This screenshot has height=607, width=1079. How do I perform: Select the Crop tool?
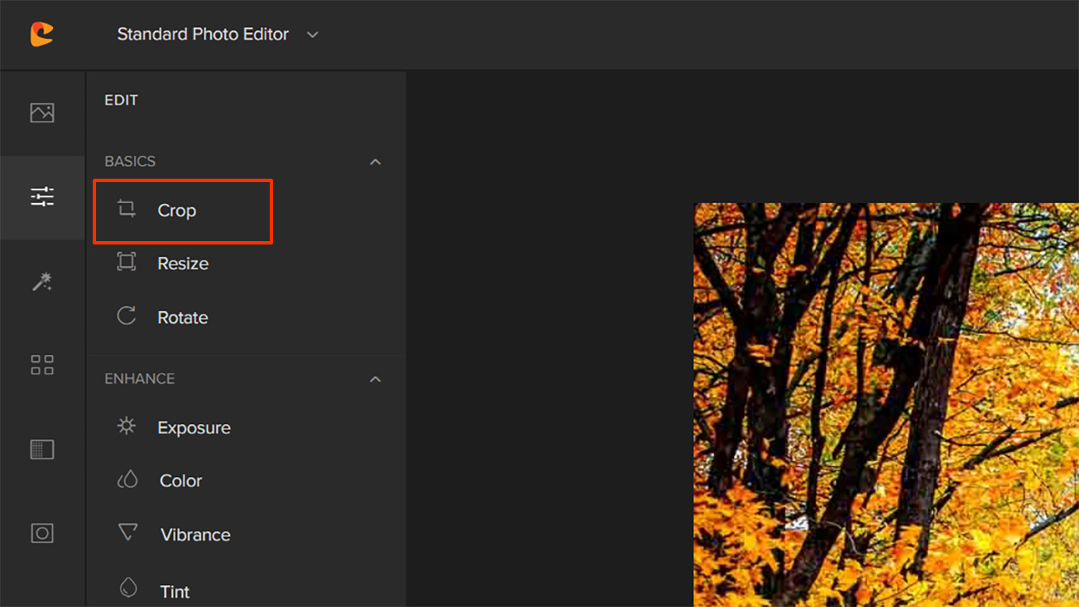pyautogui.click(x=176, y=211)
